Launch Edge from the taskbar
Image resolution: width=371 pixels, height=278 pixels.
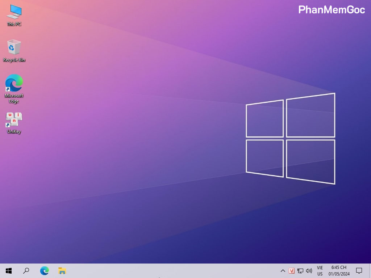point(44,271)
